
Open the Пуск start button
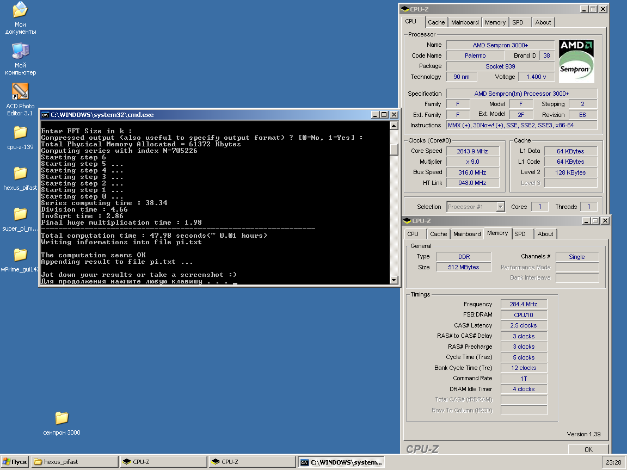[x=15, y=462]
